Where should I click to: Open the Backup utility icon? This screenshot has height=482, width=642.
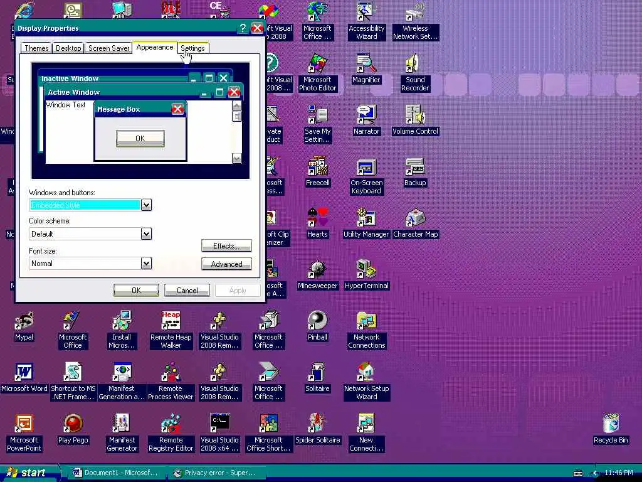click(x=415, y=172)
